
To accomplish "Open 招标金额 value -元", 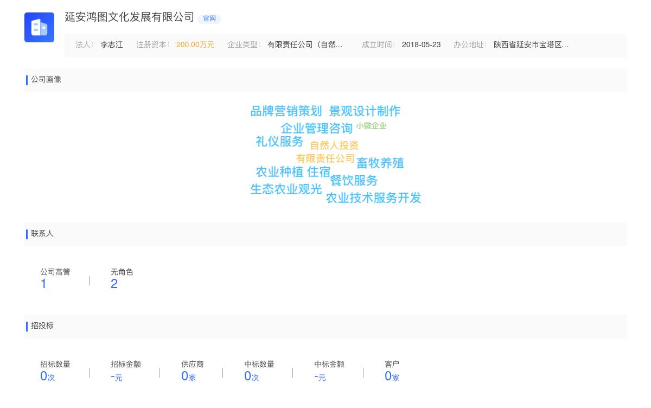I will coord(116,377).
